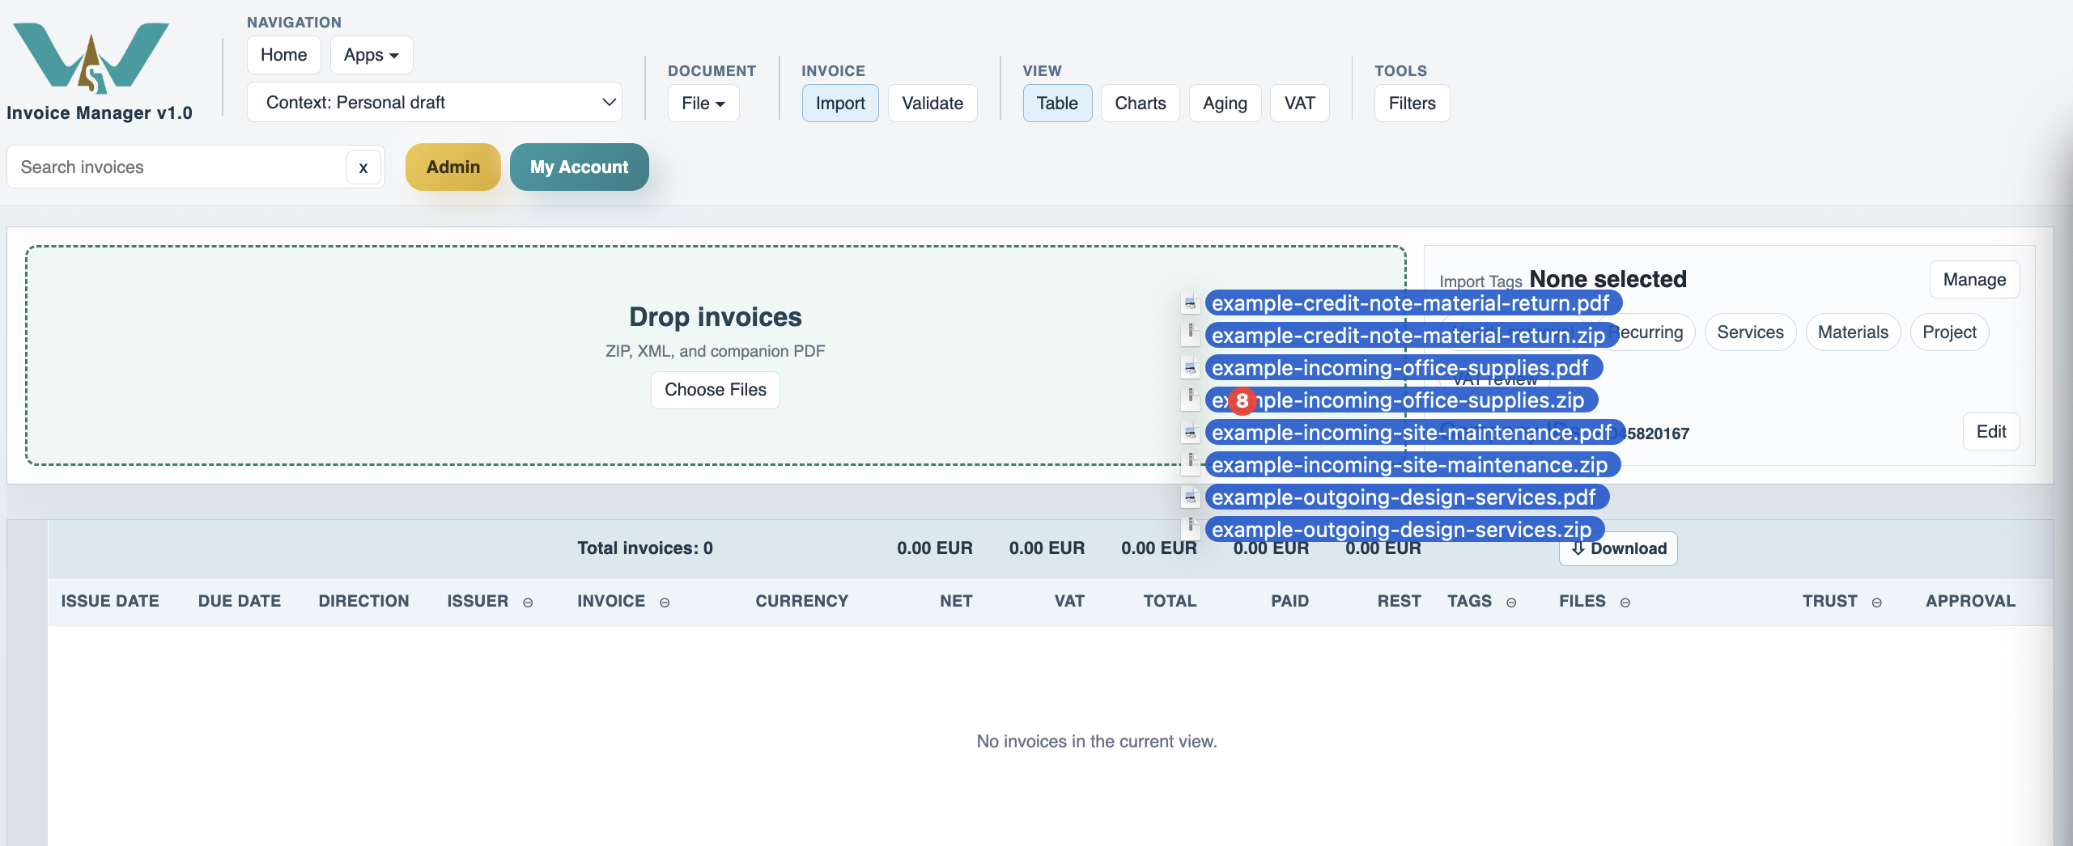Open My Account

(580, 167)
